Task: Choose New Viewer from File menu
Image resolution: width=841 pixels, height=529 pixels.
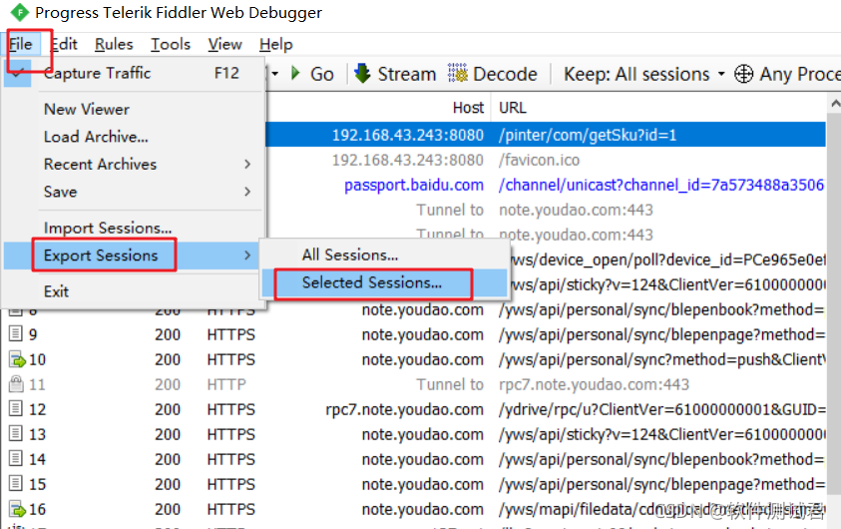Action: 133,109
